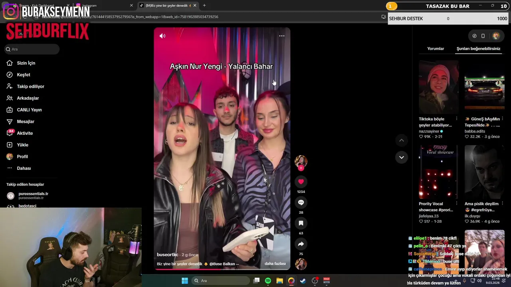This screenshot has height=287, width=511.
Task: Click the ilk.duyqu author name
Action: 472,216
